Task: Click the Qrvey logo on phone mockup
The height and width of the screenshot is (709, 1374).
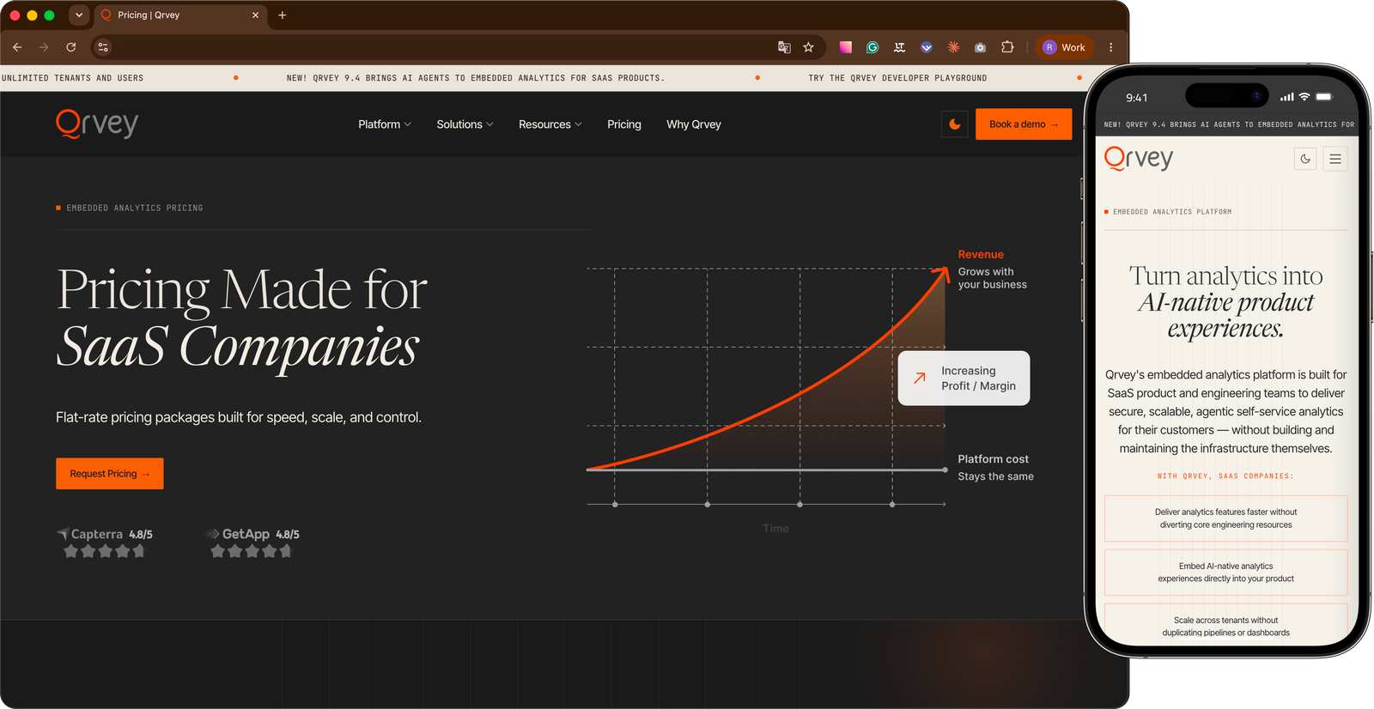Action: coord(1139,158)
